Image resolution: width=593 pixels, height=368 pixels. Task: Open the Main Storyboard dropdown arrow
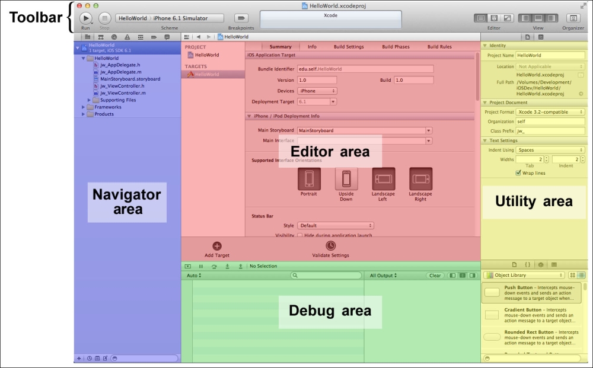pyautogui.click(x=429, y=131)
